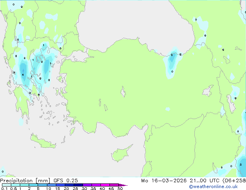Click the '3' precipitation value on the map
Viewport: 246px width, 190px height.
pyautogui.click(x=241, y=165)
